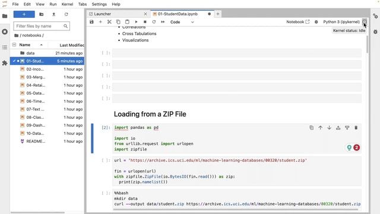Image resolution: width=380 pixels, height=214 pixels.
Task: Restart the kernel from toolbar
Action: tap(154, 22)
